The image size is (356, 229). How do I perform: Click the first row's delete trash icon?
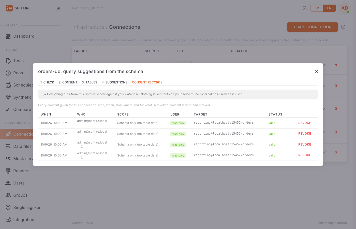[x=336, y=65]
